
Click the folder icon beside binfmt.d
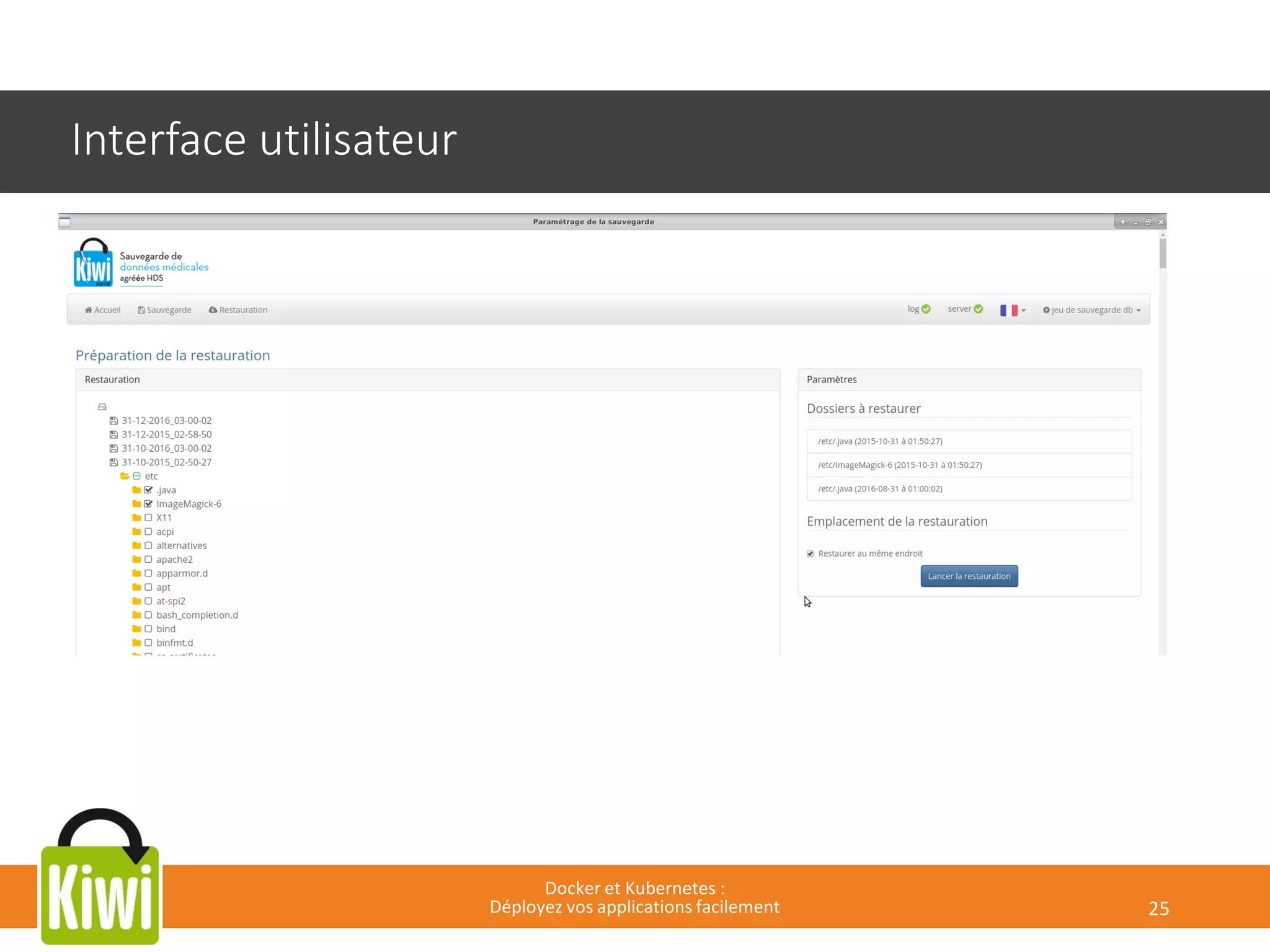tap(136, 643)
